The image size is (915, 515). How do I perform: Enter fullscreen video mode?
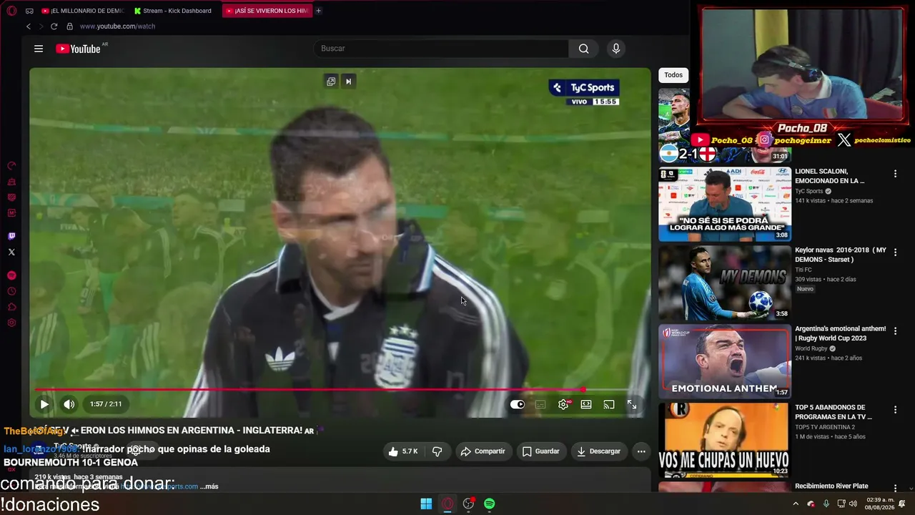pos(632,404)
